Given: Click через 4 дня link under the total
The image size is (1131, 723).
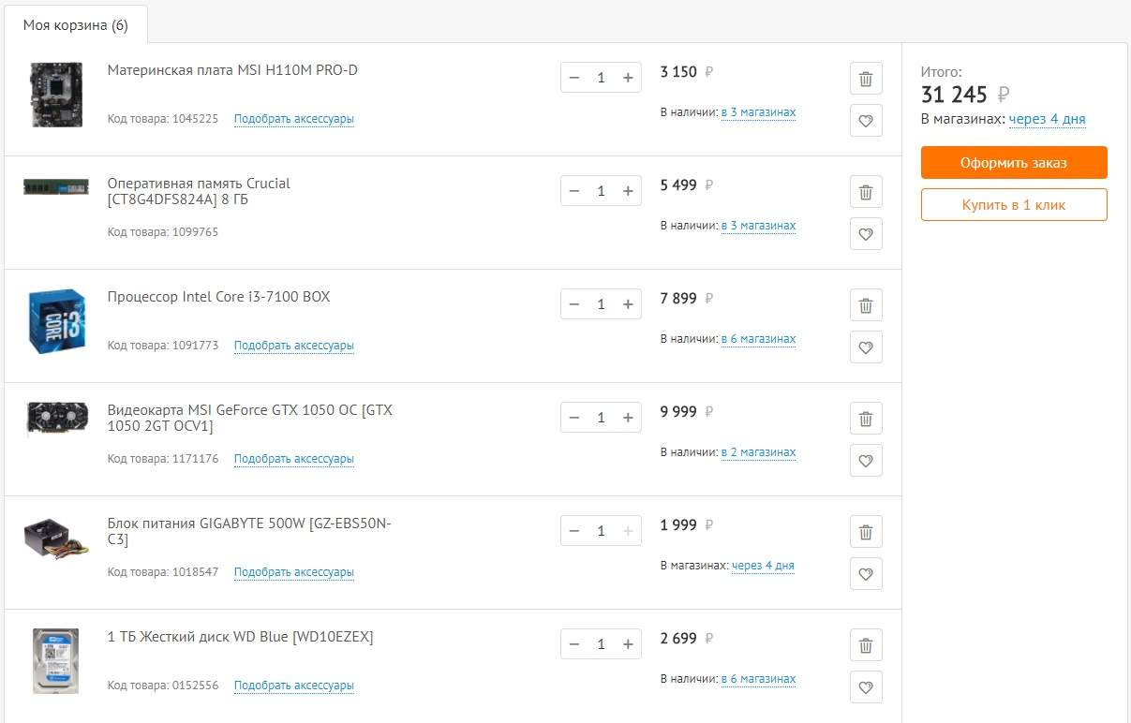Looking at the screenshot, I should [1048, 119].
